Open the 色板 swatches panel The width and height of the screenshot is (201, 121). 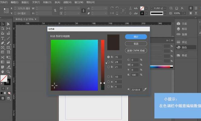182,55
